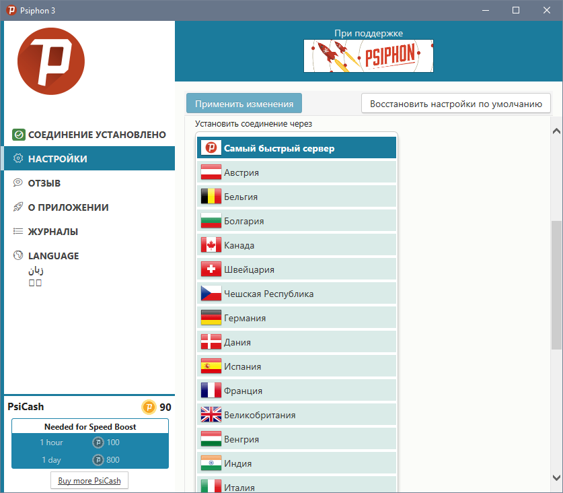Select Чешская Республика as region
The width and height of the screenshot is (563, 493).
pos(297,294)
